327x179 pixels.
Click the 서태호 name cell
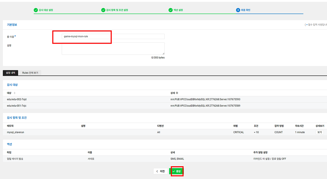pos(91,159)
